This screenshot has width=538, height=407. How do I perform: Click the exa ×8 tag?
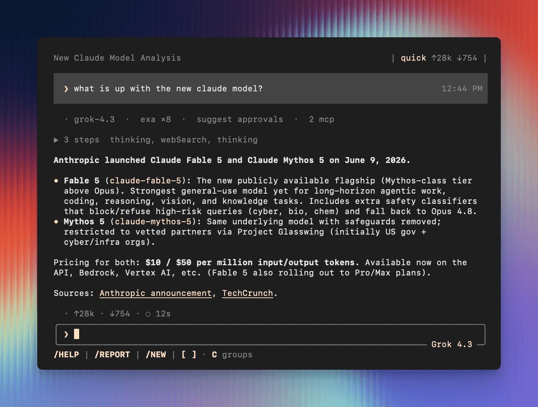tap(156, 119)
